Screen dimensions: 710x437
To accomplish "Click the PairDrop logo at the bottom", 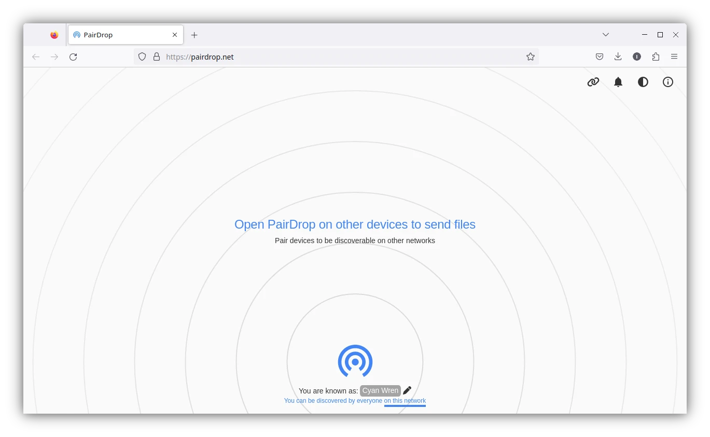I will [355, 361].
